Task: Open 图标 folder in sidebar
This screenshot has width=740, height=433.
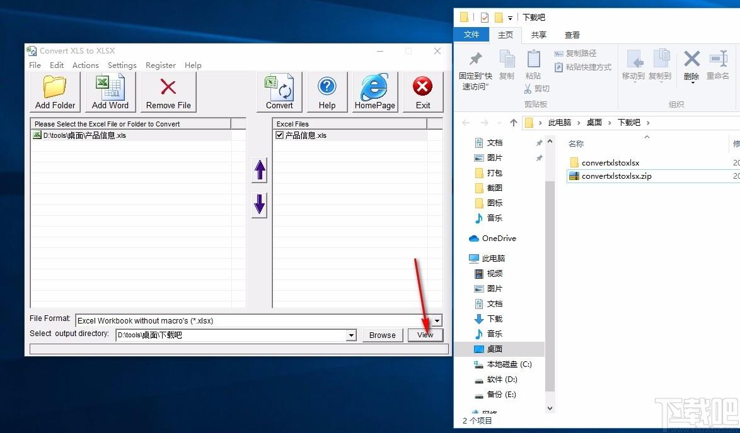Action: (x=489, y=203)
